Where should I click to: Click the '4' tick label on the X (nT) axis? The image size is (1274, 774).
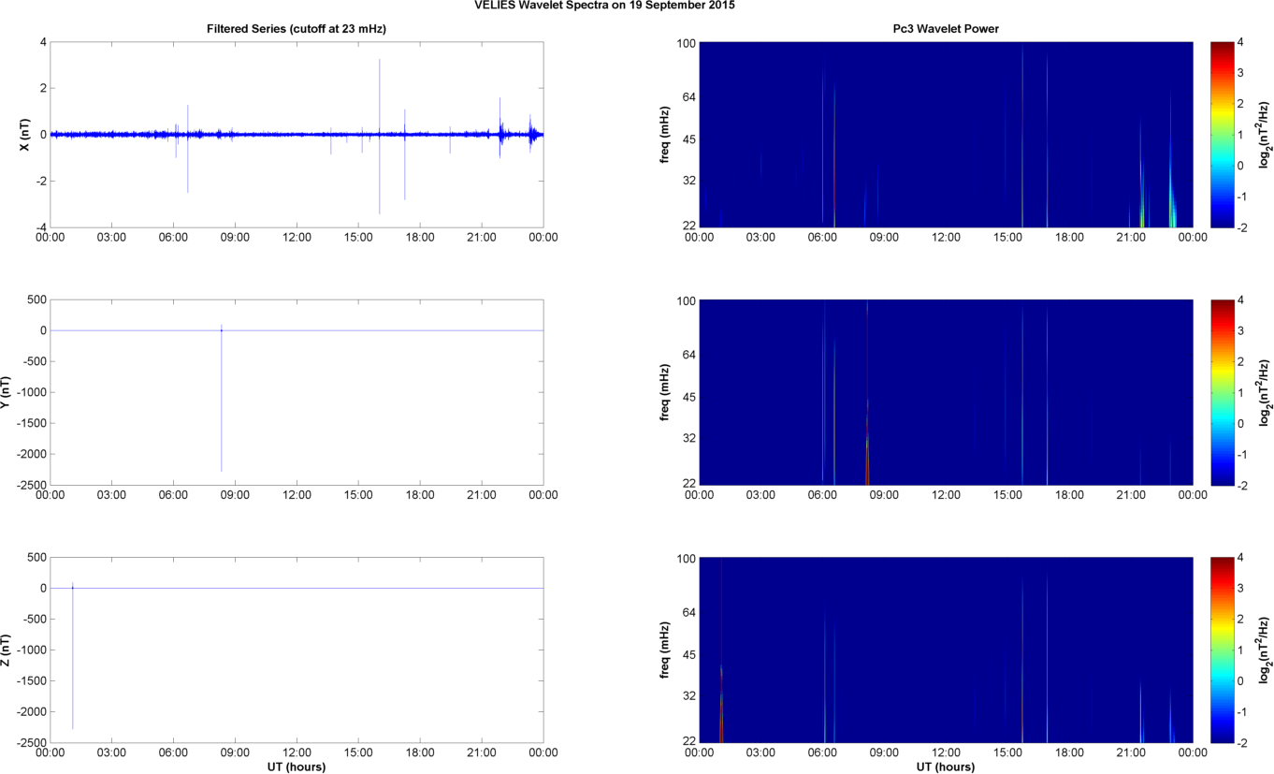(42, 42)
